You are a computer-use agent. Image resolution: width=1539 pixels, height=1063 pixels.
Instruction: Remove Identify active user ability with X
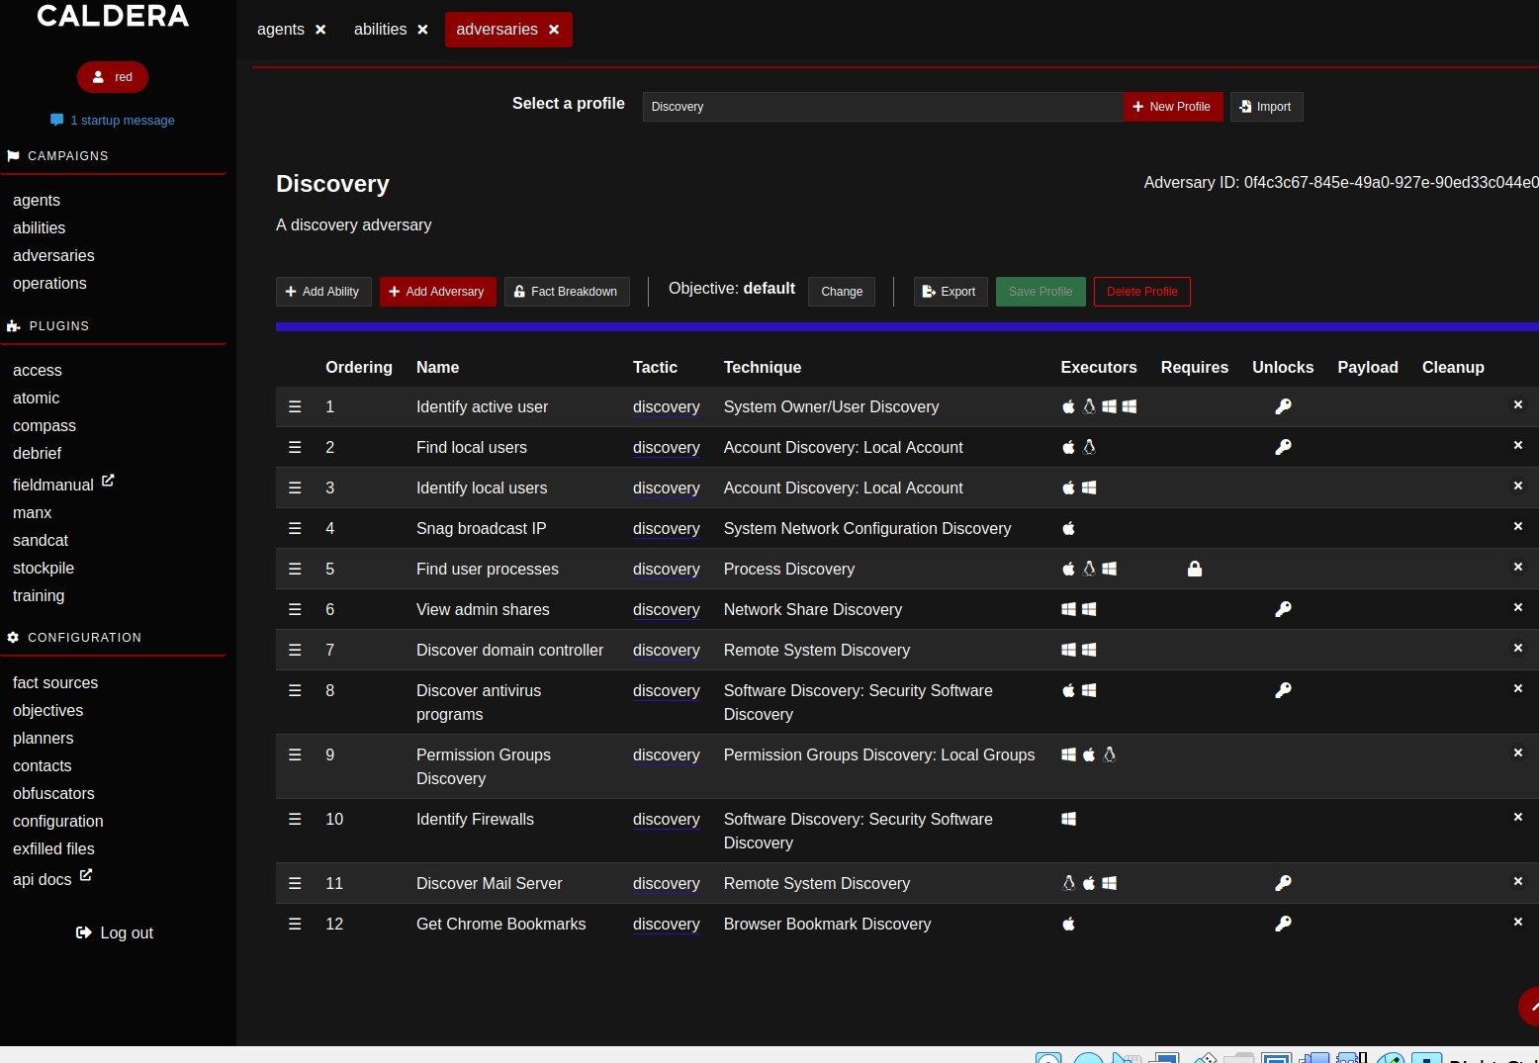[x=1518, y=404]
